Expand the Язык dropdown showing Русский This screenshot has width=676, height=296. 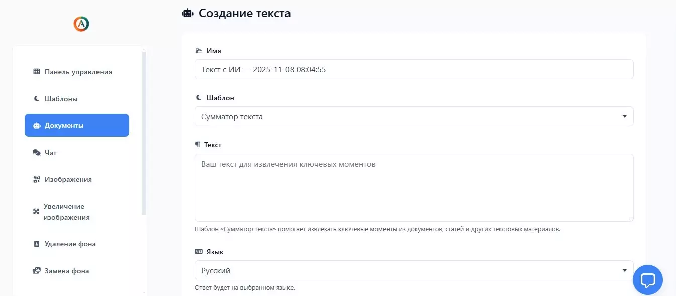[x=414, y=270]
